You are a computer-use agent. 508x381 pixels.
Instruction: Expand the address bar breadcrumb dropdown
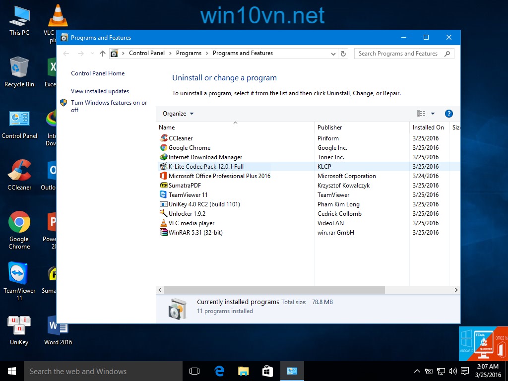click(x=333, y=53)
